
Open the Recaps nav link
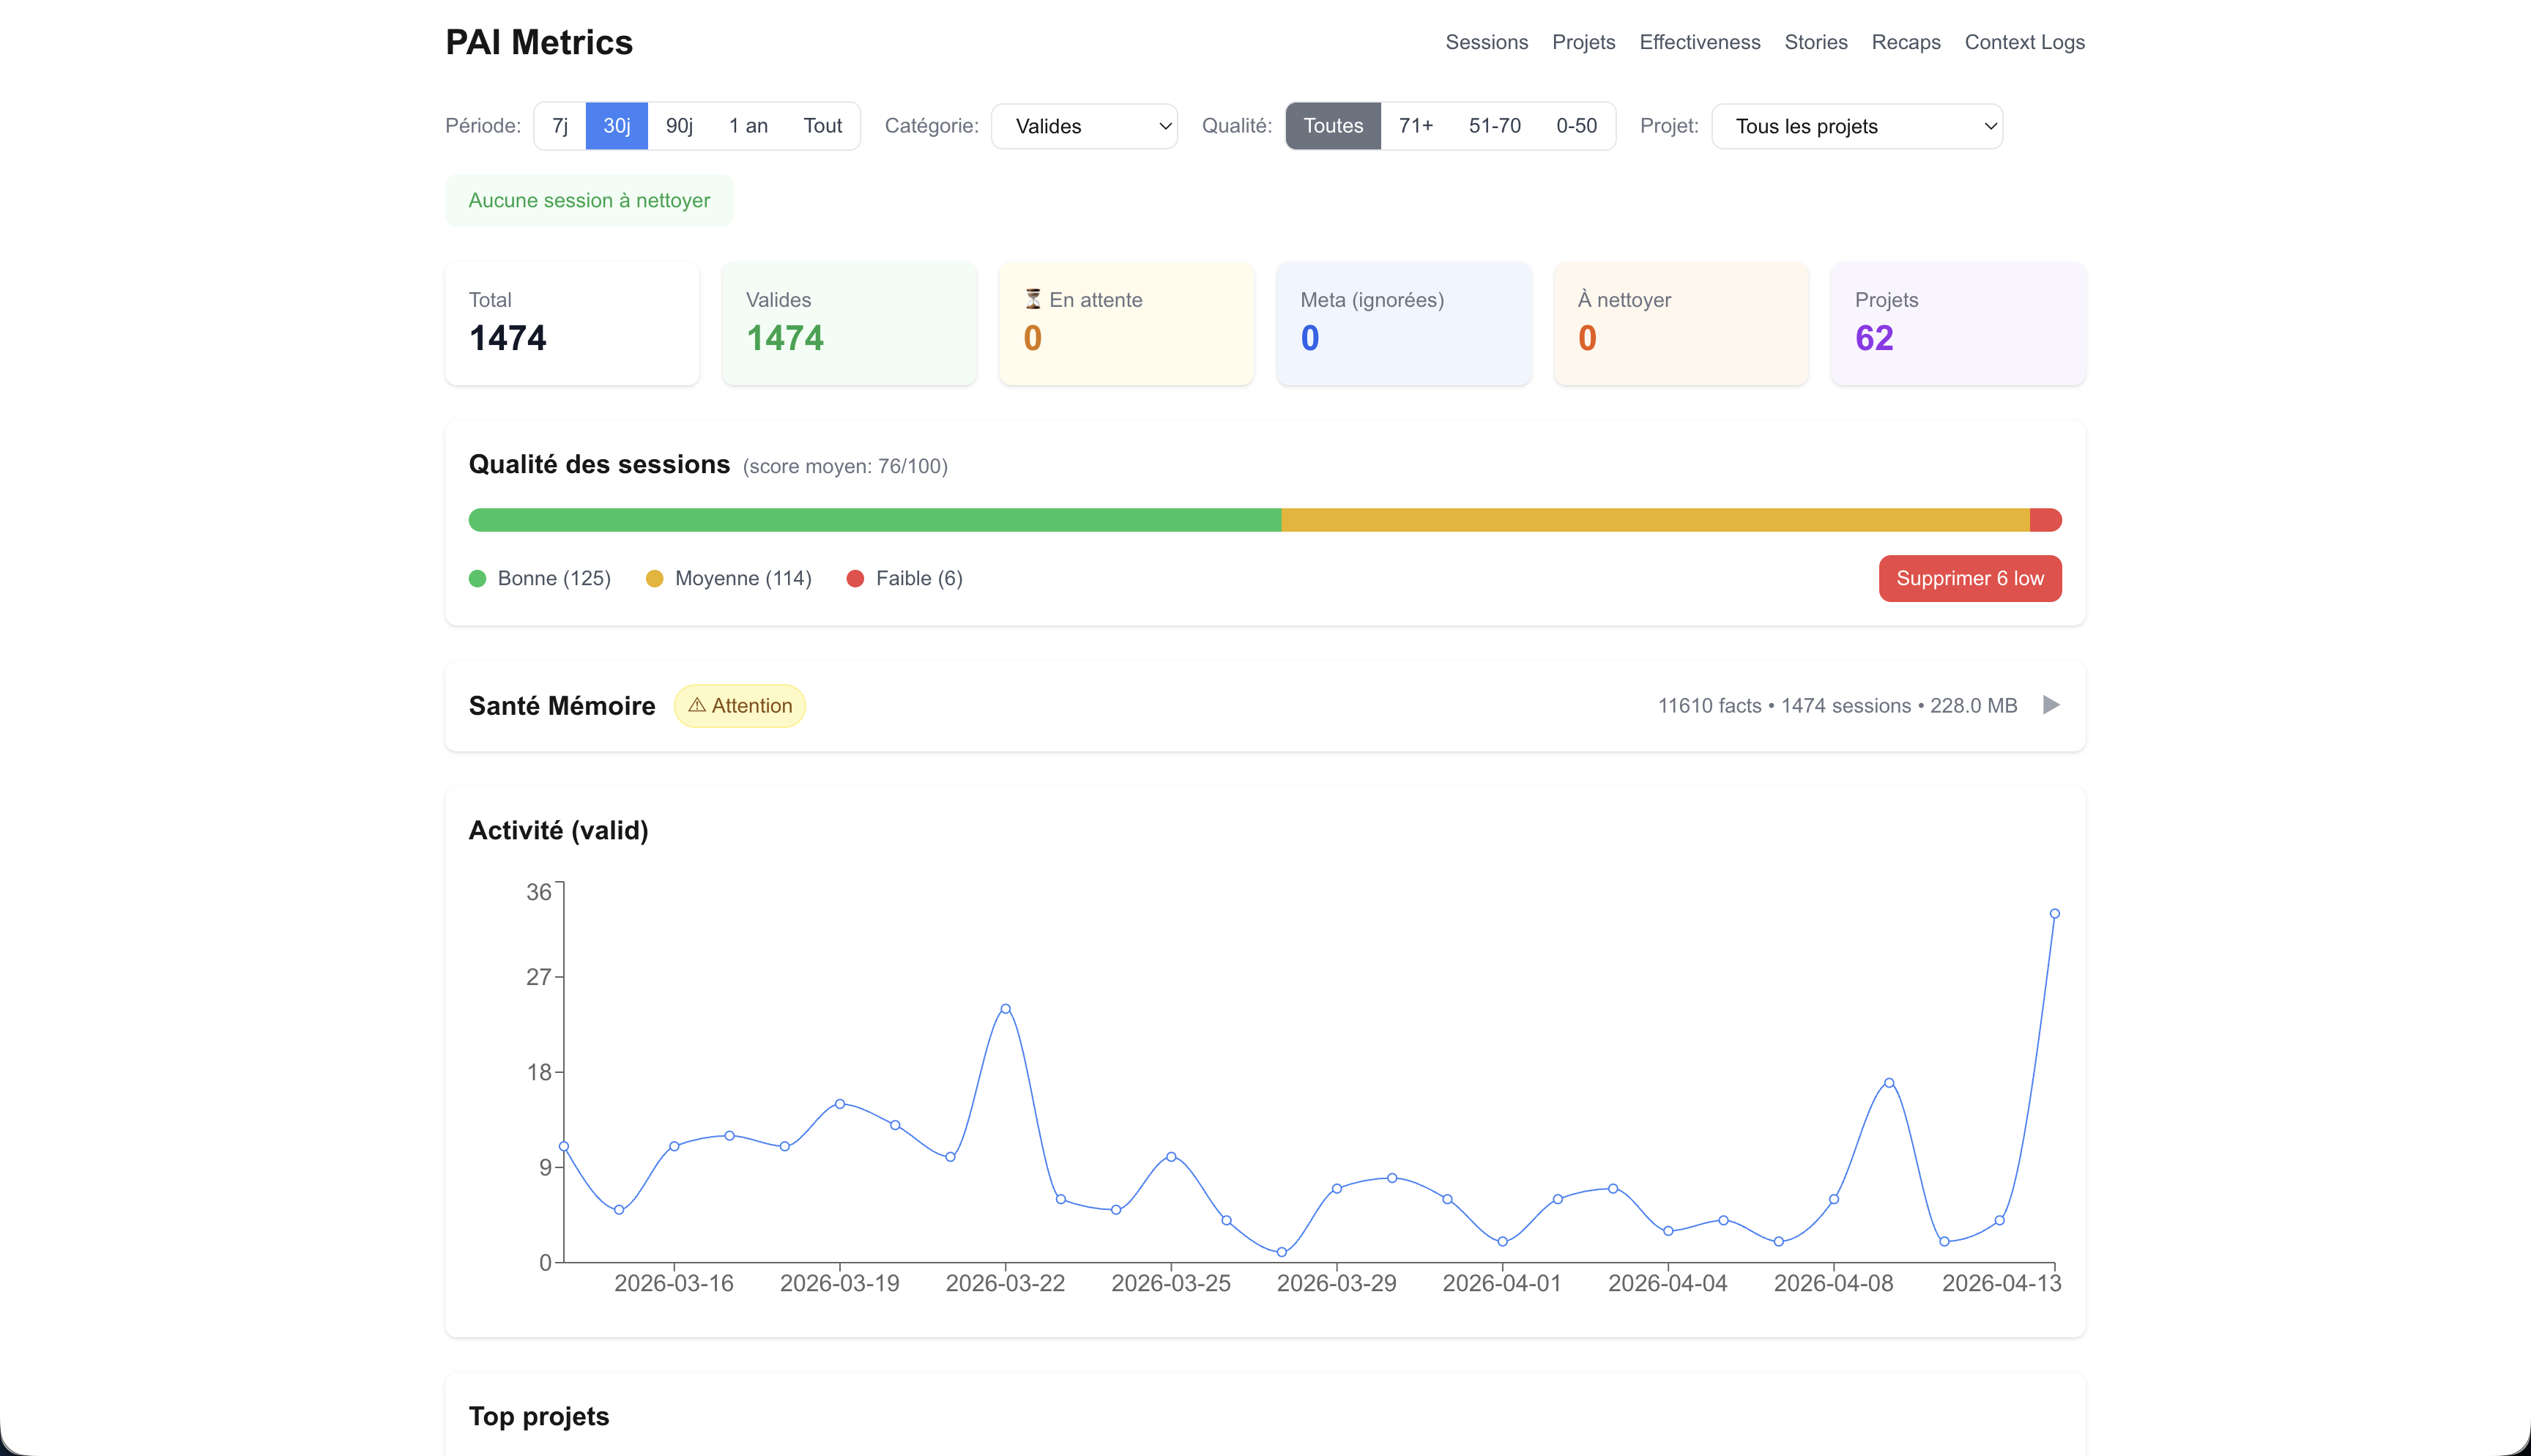(x=1906, y=42)
